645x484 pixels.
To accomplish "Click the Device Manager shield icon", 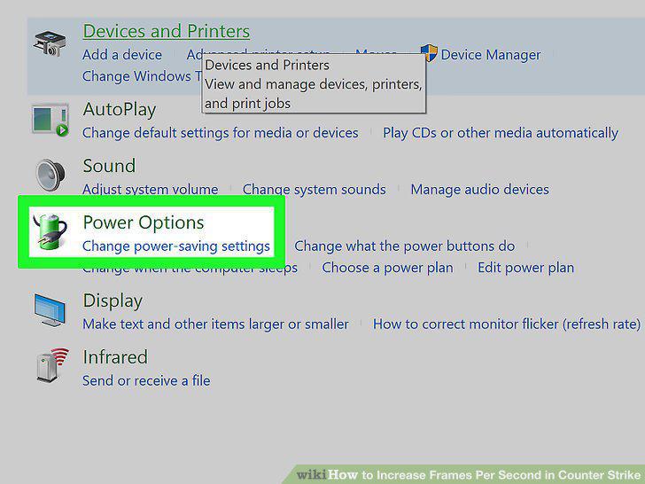I will tap(429, 53).
